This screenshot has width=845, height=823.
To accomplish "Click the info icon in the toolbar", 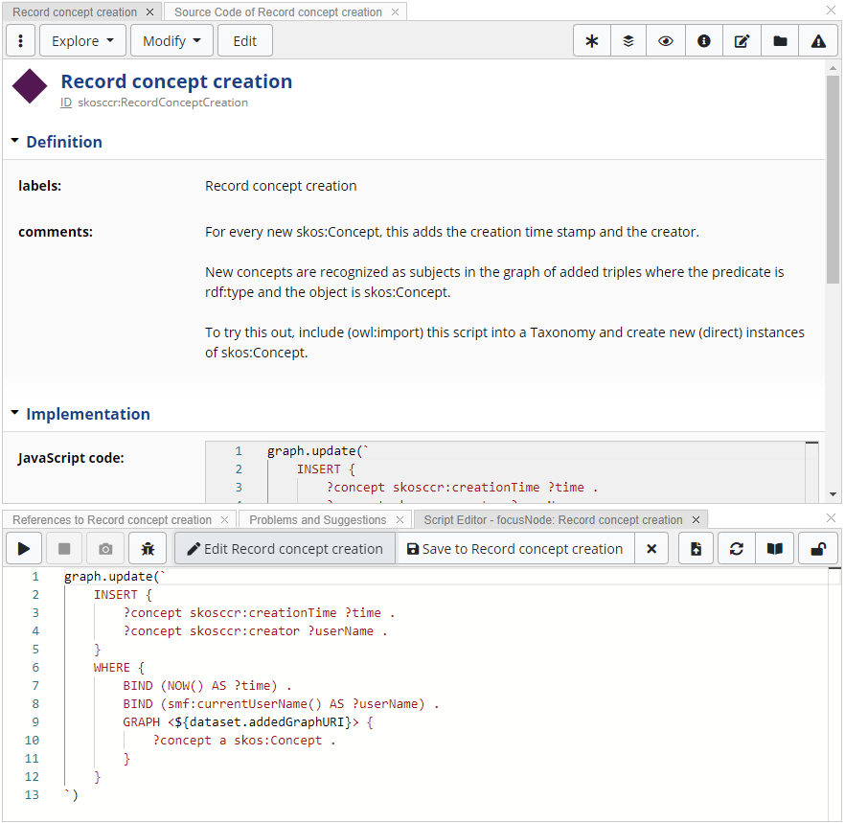I will point(703,40).
